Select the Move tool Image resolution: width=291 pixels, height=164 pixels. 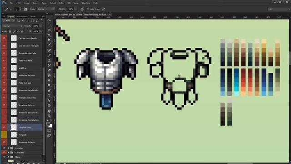point(49,20)
